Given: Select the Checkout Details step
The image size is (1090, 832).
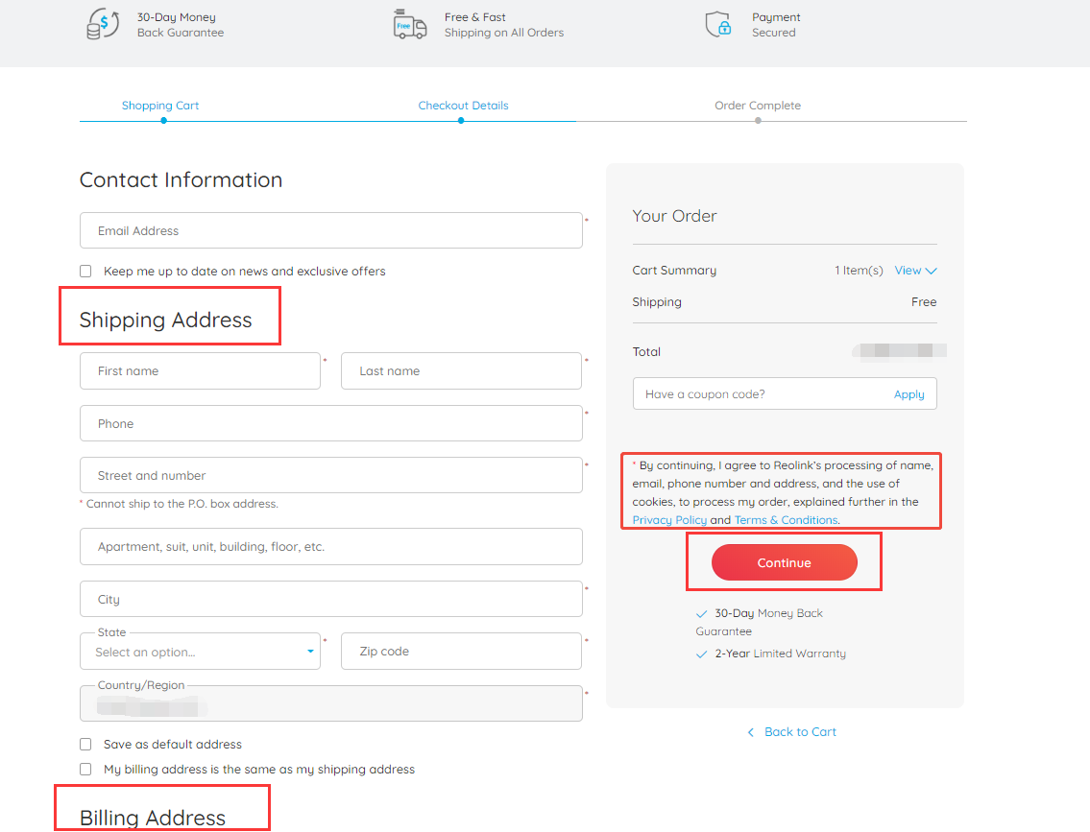Looking at the screenshot, I should (463, 106).
